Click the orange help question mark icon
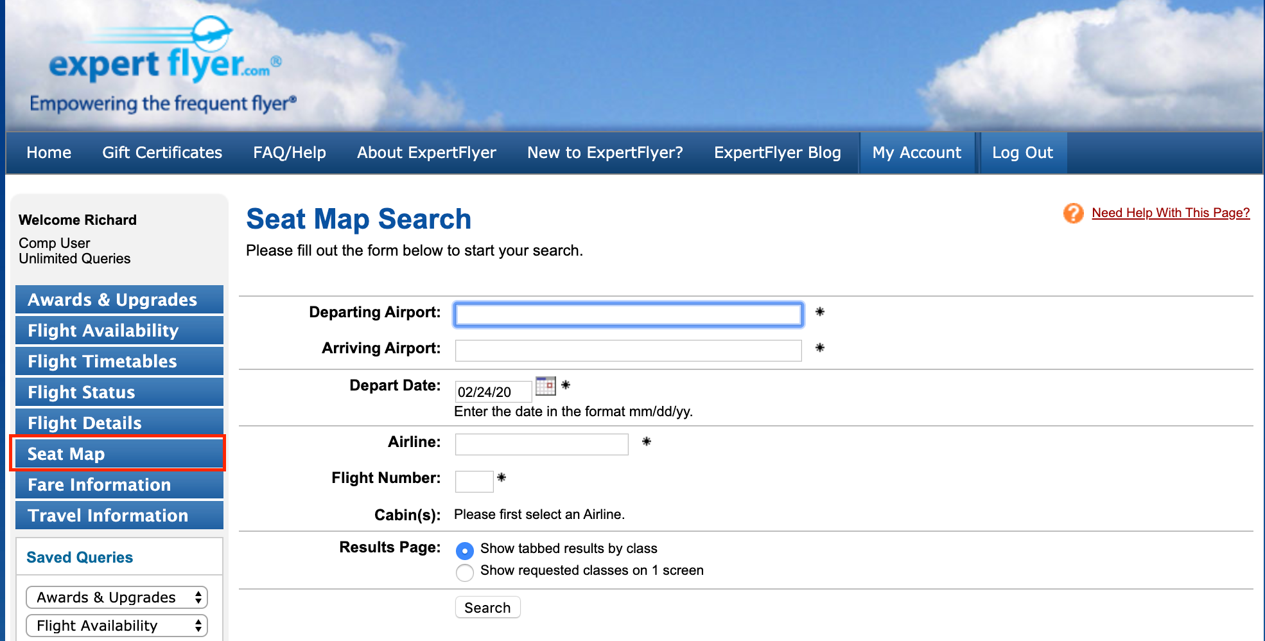 [x=1073, y=213]
